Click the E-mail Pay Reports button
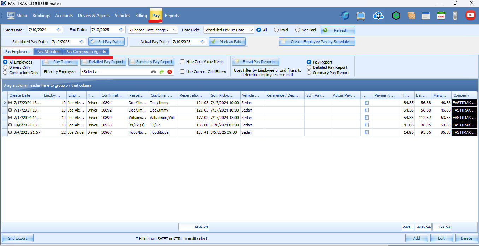Image resolution: width=479 pixels, height=246 pixels. click(x=256, y=62)
